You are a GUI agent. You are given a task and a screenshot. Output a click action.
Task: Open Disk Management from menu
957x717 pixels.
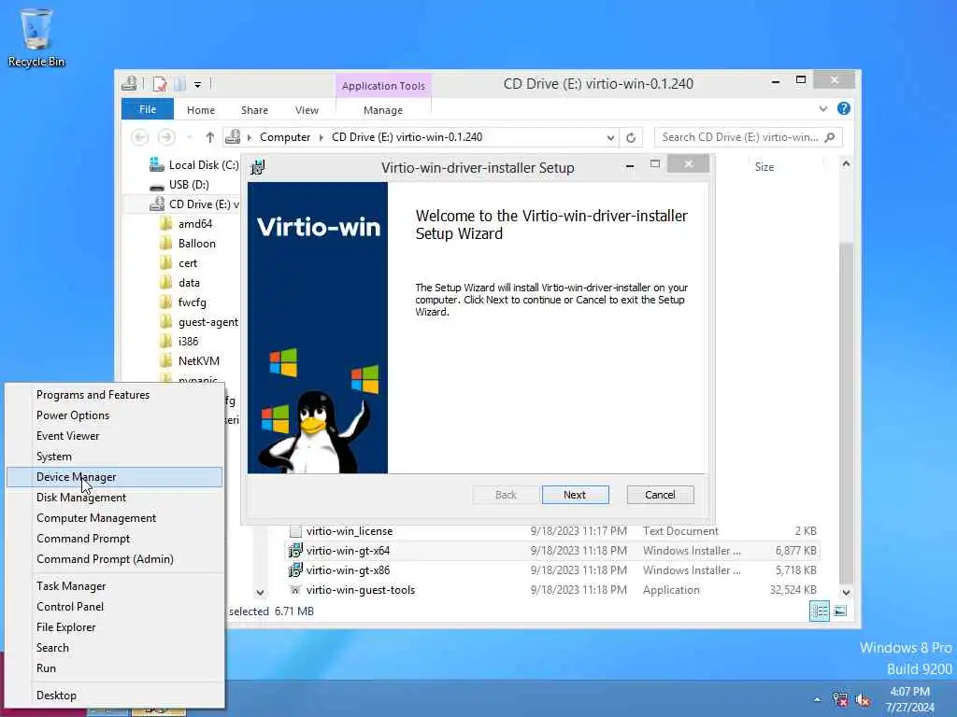115,498
